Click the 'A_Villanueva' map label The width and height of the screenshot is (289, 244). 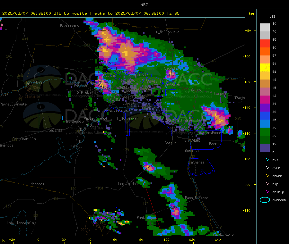point(168,32)
